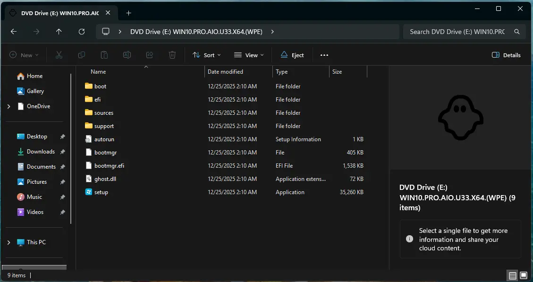Select the autorun file icon
Image resolution: width=533 pixels, height=282 pixels.
(88, 139)
